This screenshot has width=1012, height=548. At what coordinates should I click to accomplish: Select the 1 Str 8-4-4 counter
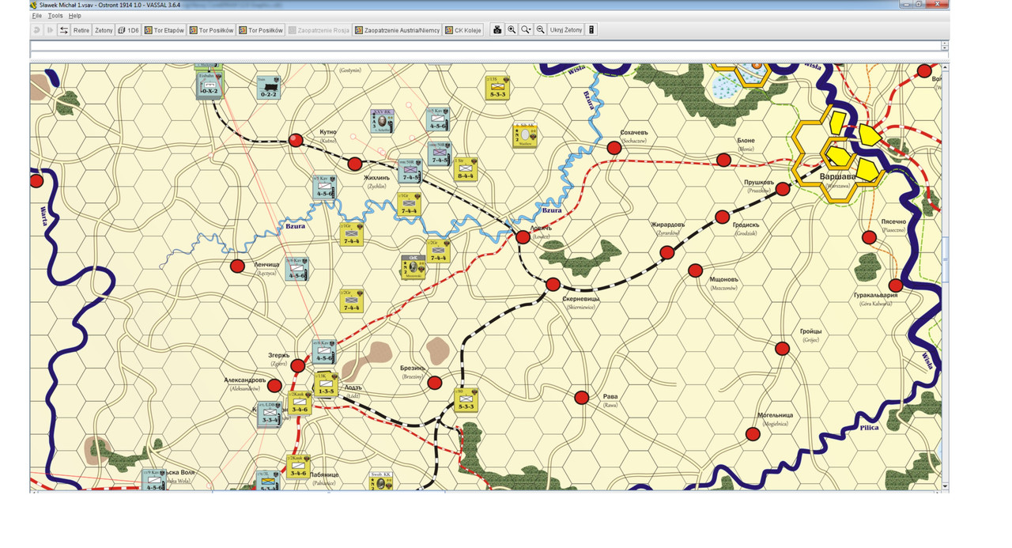point(466,169)
